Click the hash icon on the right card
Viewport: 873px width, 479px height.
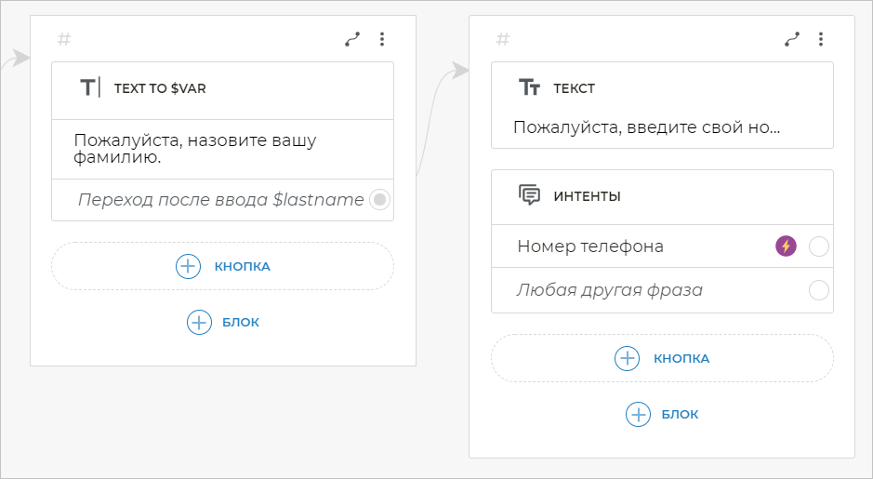point(503,39)
